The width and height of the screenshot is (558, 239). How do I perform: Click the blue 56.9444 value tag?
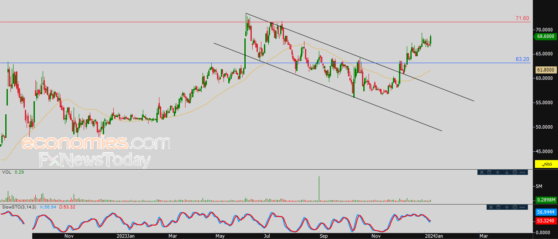click(546, 212)
